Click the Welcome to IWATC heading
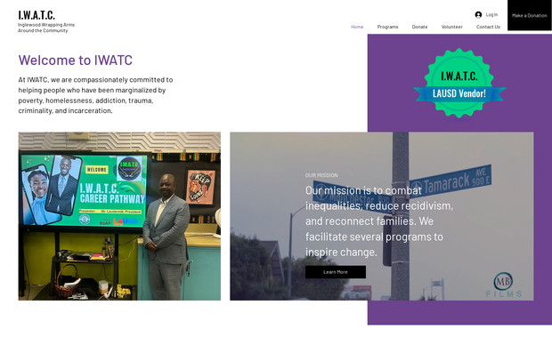Screen dimensions: 552x337 click(x=76, y=60)
